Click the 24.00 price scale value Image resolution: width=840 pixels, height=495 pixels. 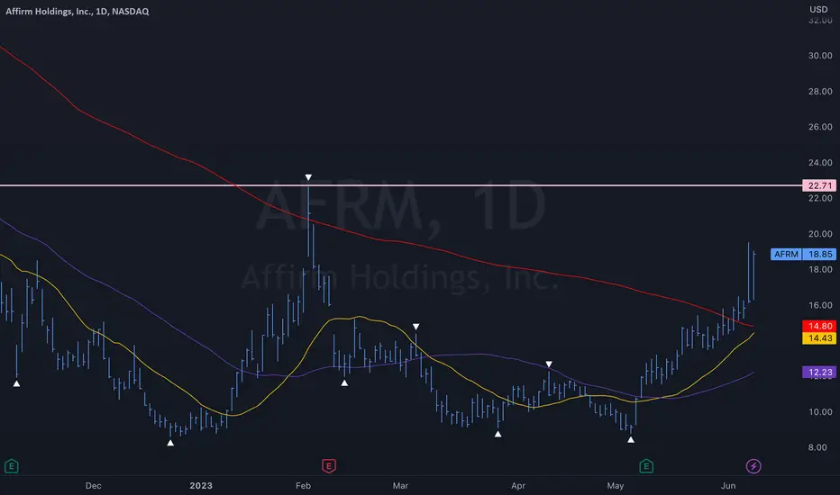pyautogui.click(x=820, y=163)
